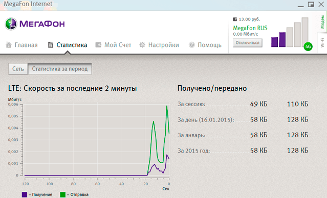The image size is (327, 198).
Task: Click the house icon beside Главная
Action: click(9, 44)
